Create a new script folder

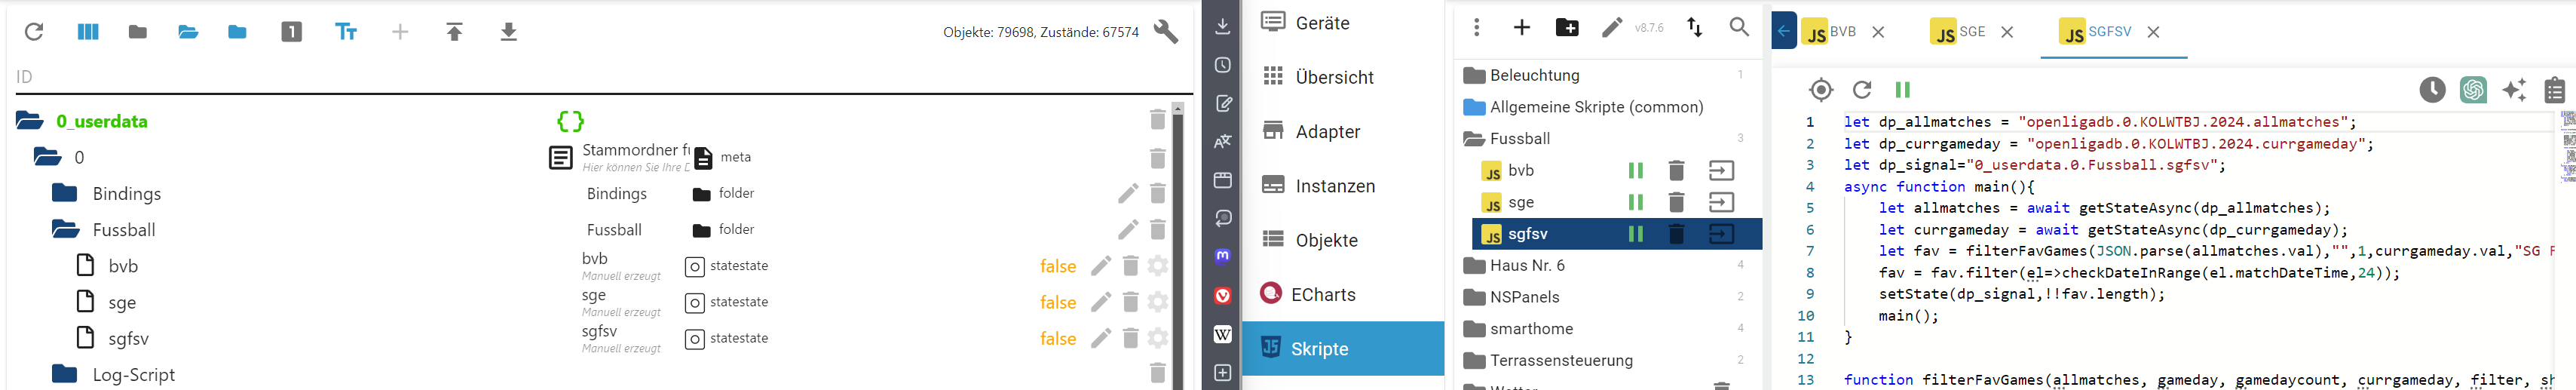tap(1567, 28)
